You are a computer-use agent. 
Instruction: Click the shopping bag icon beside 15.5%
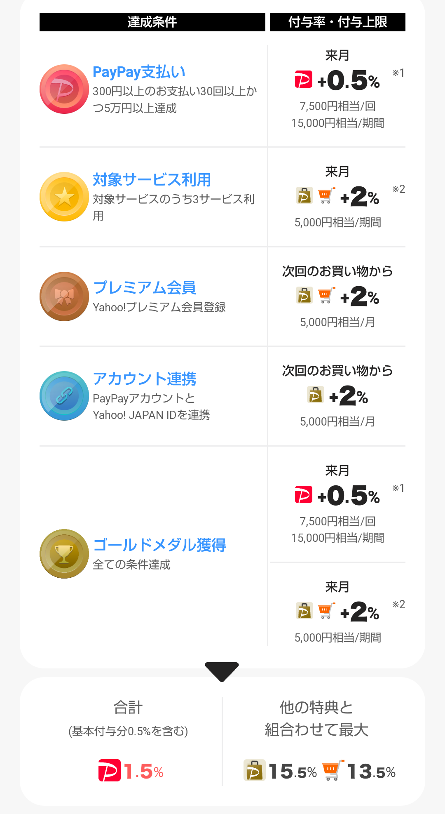(254, 770)
